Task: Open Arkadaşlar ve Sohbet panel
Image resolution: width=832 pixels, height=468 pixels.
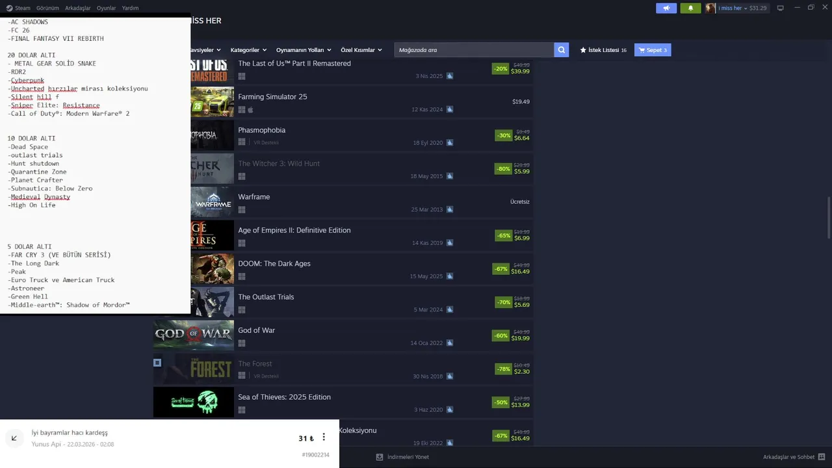Action: point(794,457)
